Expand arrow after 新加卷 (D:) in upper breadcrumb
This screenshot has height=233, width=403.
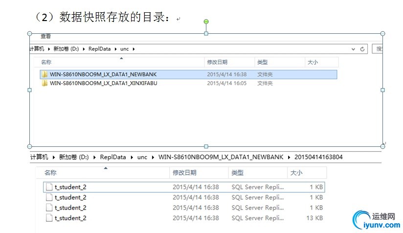coord(84,49)
